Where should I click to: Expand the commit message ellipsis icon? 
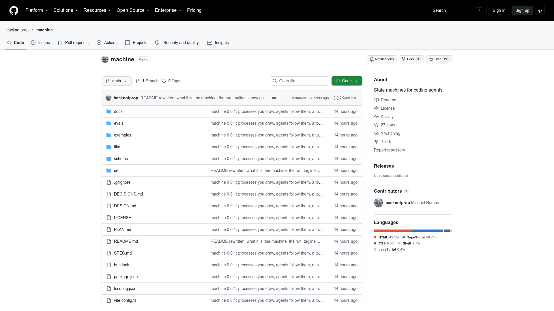click(274, 98)
